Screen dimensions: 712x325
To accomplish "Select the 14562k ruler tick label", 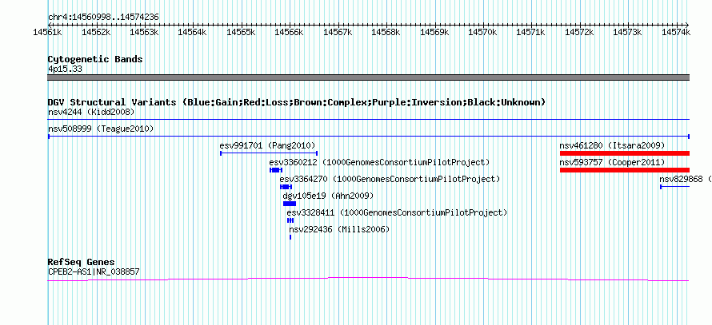I will click(x=96, y=32).
